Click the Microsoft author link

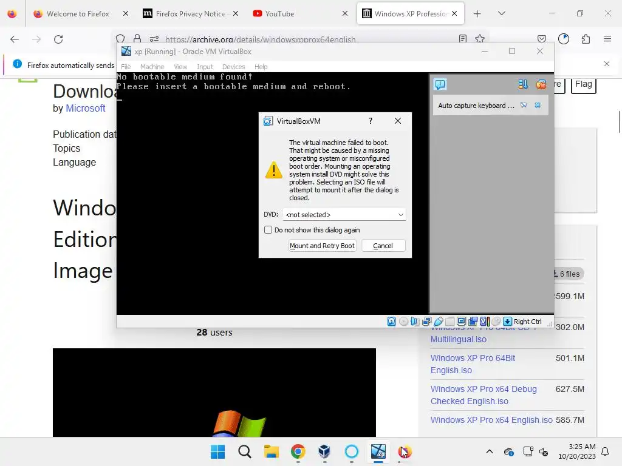[85, 108]
